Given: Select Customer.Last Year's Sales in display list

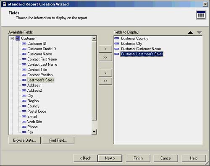Looking at the screenshot, I should (142, 54).
